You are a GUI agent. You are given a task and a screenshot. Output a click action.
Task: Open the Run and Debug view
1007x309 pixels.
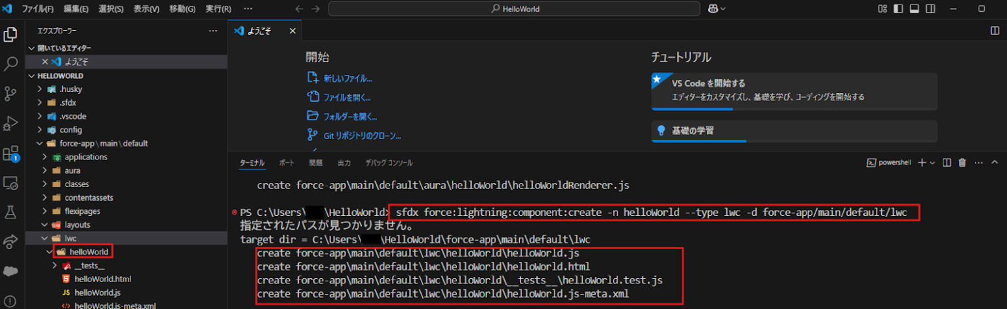[10, 123]
